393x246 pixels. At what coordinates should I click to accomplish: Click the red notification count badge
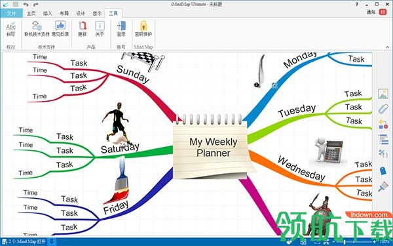click(x=383, y=12)
